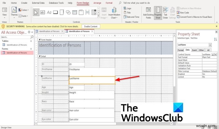Switch to the Home ribbon tab
219x129 pixels.
pos(14,3)
